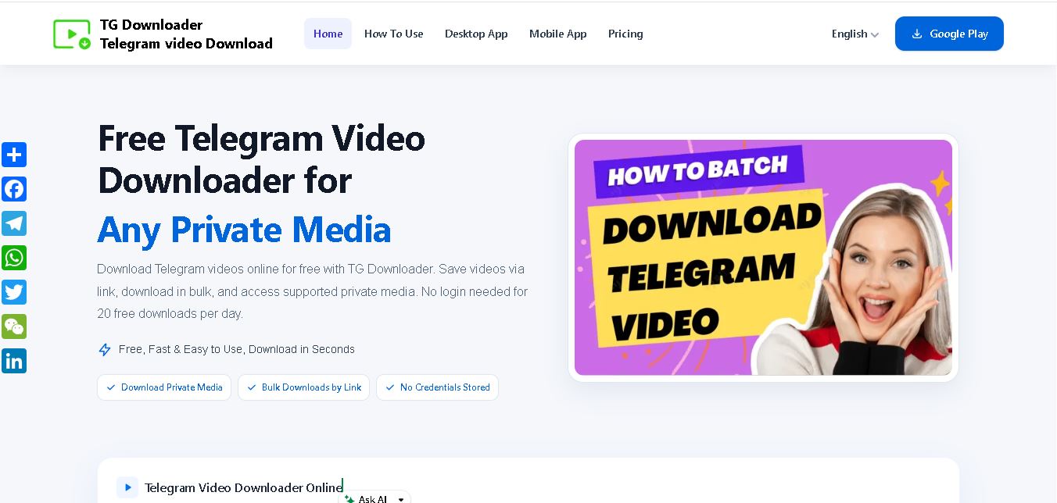Share page via WhatsApp icon
1057x503 pixels.
coord(14,258)
